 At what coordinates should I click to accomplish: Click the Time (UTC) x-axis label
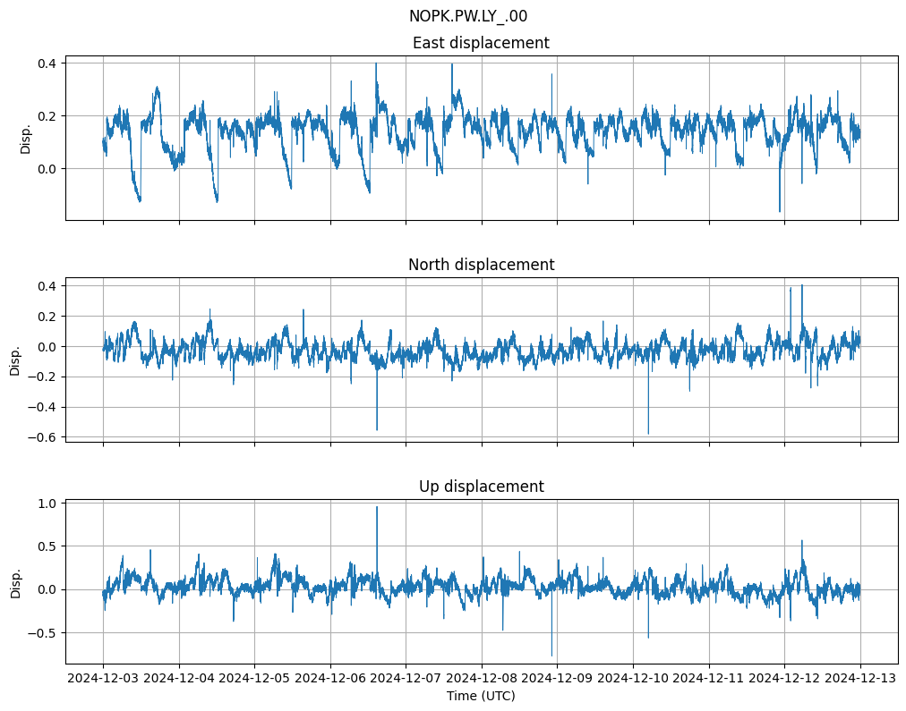481,696
